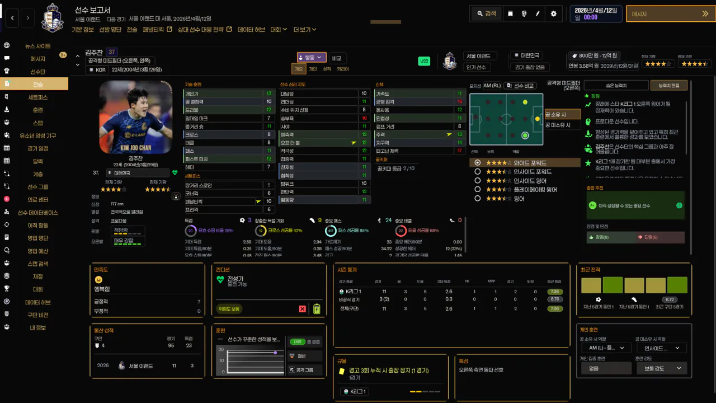Click the 선수 비교 button
This screenshot has height=403, width=716.
point(520,86)
